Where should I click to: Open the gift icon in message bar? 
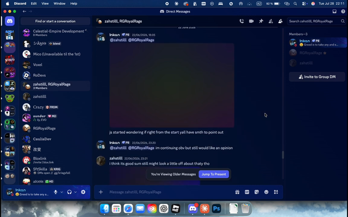[x=237, y=192]
